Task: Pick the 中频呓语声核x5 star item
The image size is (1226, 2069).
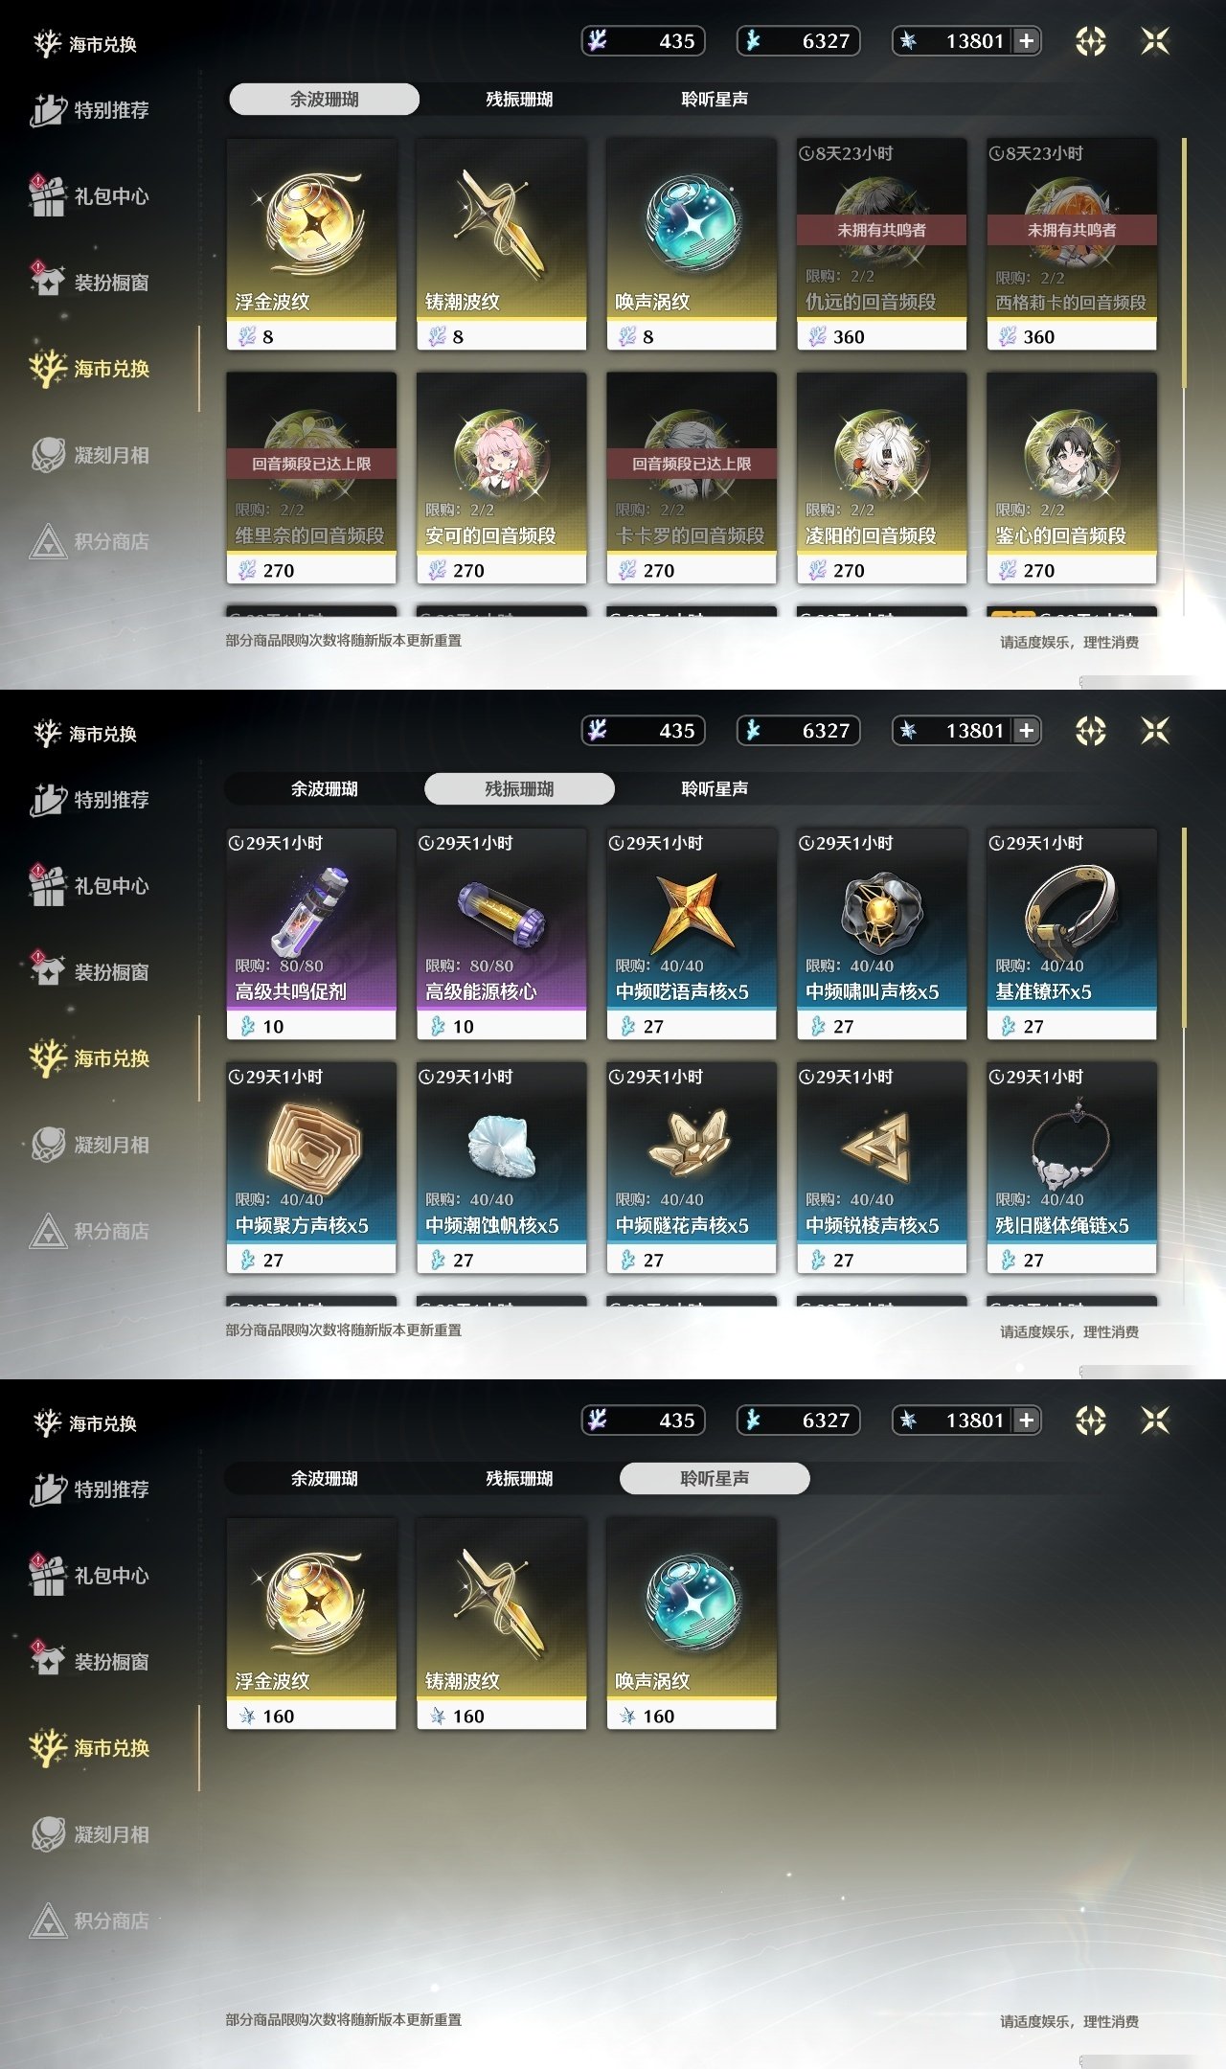Action: point(692,934)
